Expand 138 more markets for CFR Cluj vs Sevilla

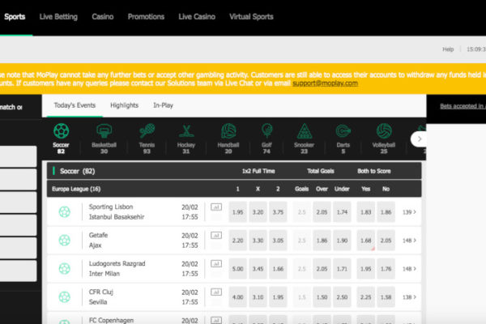click(x=409, y=297)
